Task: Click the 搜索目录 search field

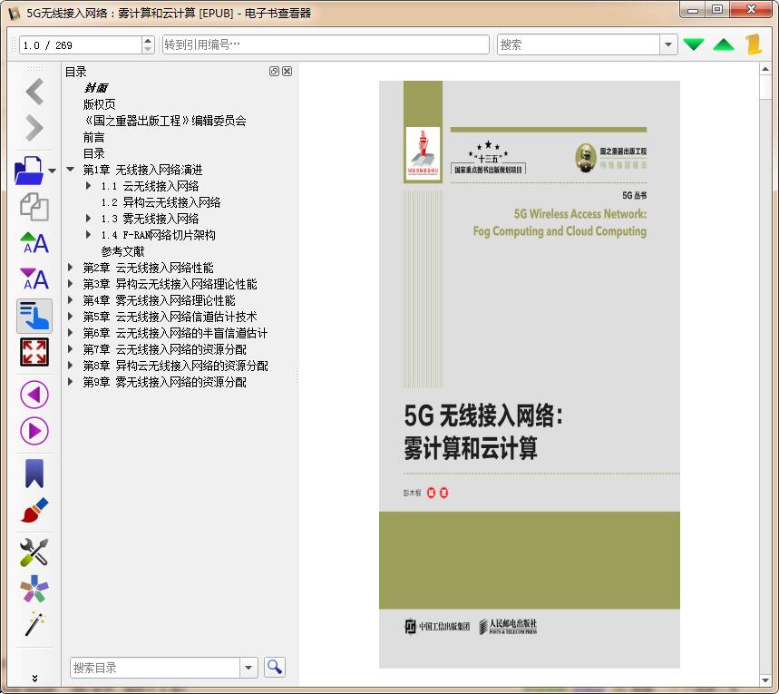Action: click(155, 668)
